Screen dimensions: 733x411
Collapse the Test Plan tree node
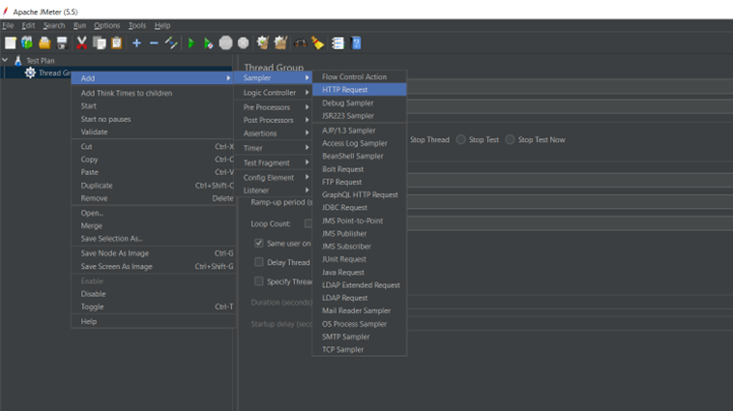pyautogui.click(x=5, y=60)
